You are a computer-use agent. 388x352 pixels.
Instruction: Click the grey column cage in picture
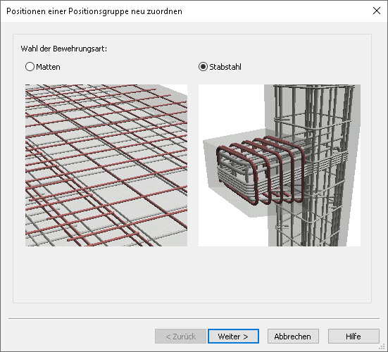tap(313, 165)
